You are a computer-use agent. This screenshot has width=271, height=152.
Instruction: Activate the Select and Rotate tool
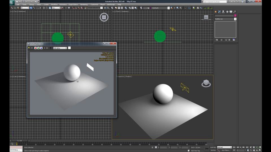point(47,8)
